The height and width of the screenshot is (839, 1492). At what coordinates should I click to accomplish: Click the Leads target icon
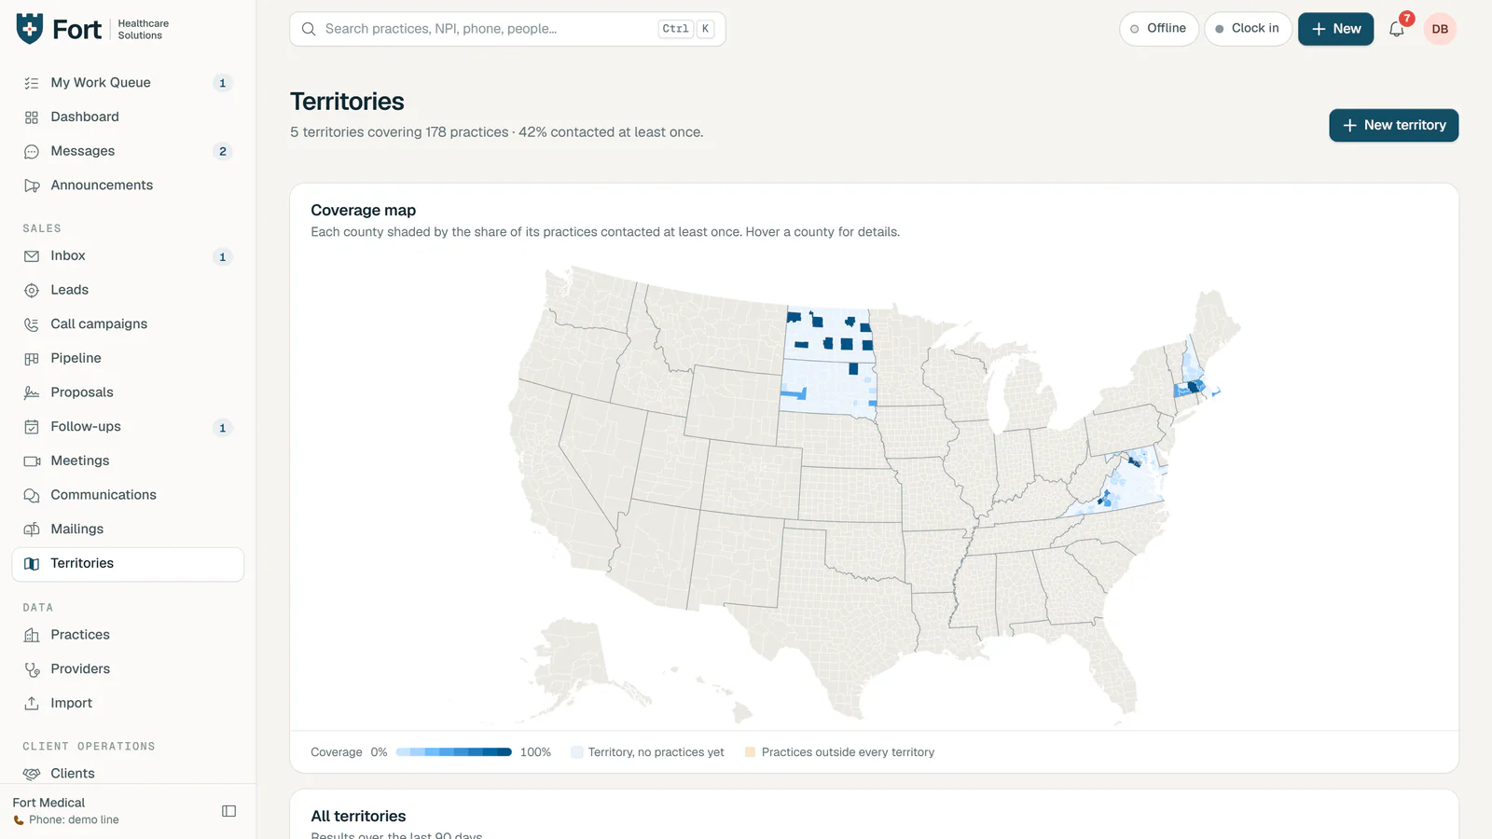coord(32,290)
